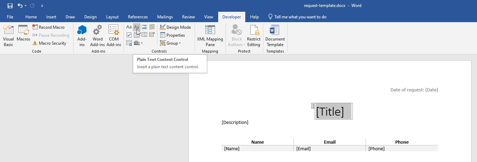Open the Draw tab
The height and width of the screenshot is (162, 477).
click(x=70, y=17)
